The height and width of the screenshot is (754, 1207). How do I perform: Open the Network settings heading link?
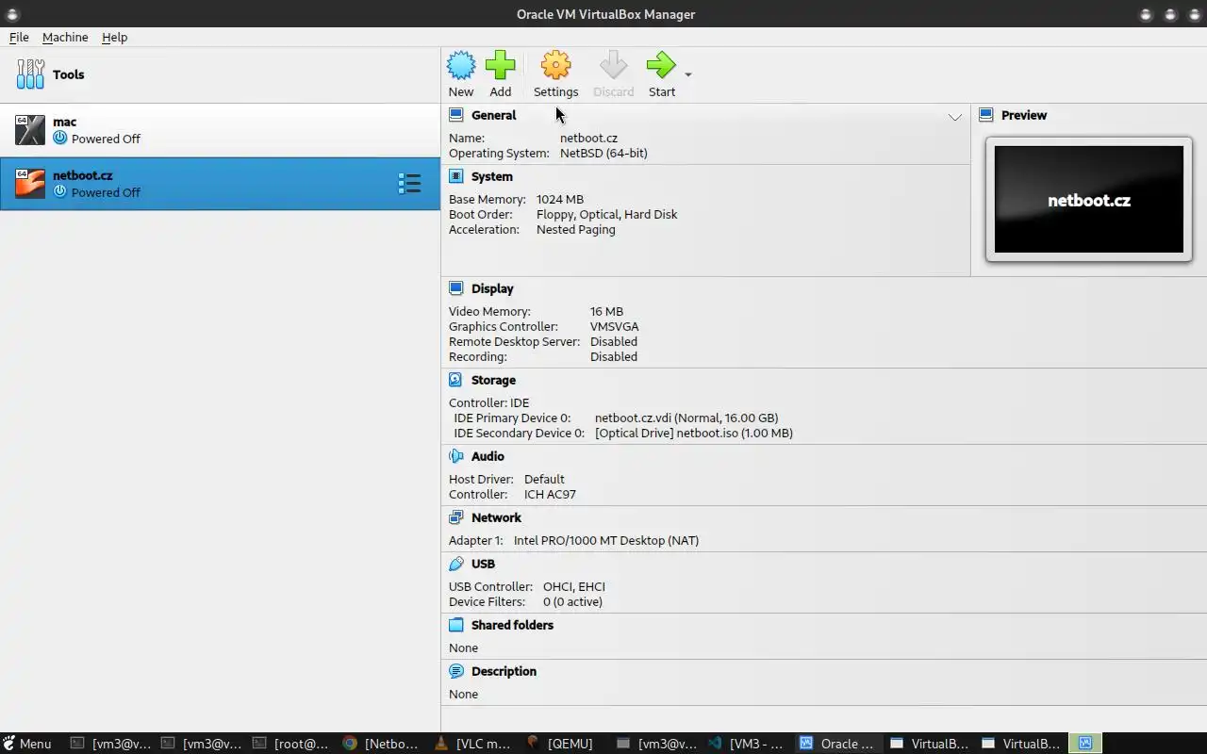click(496, 517)
